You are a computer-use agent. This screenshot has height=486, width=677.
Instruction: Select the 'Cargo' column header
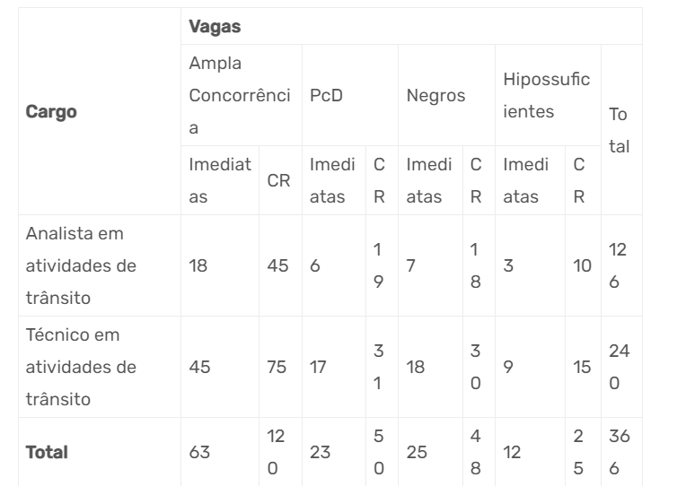(x=51, y=112)
